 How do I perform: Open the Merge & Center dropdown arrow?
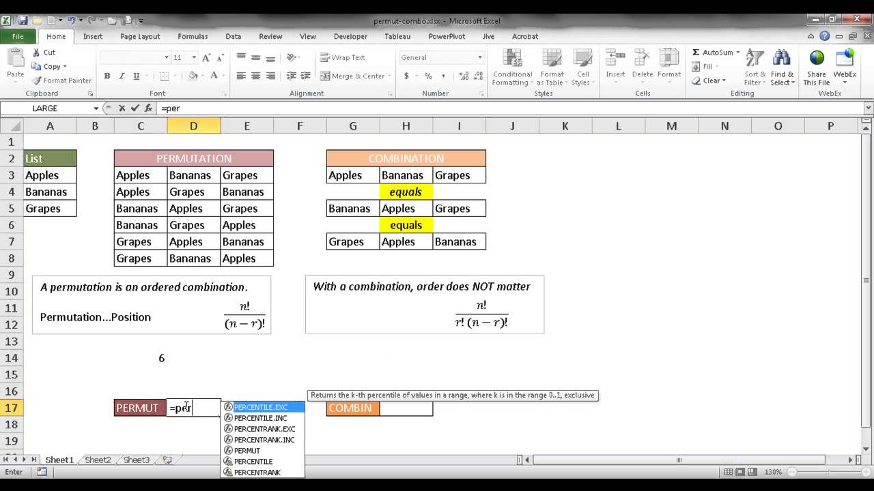(390, 76)
